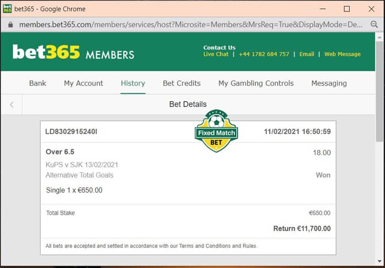Click the Over 6.5 selection text
Image resolution: width=385 pixels, height=268 pixels.
click(60, 152)
